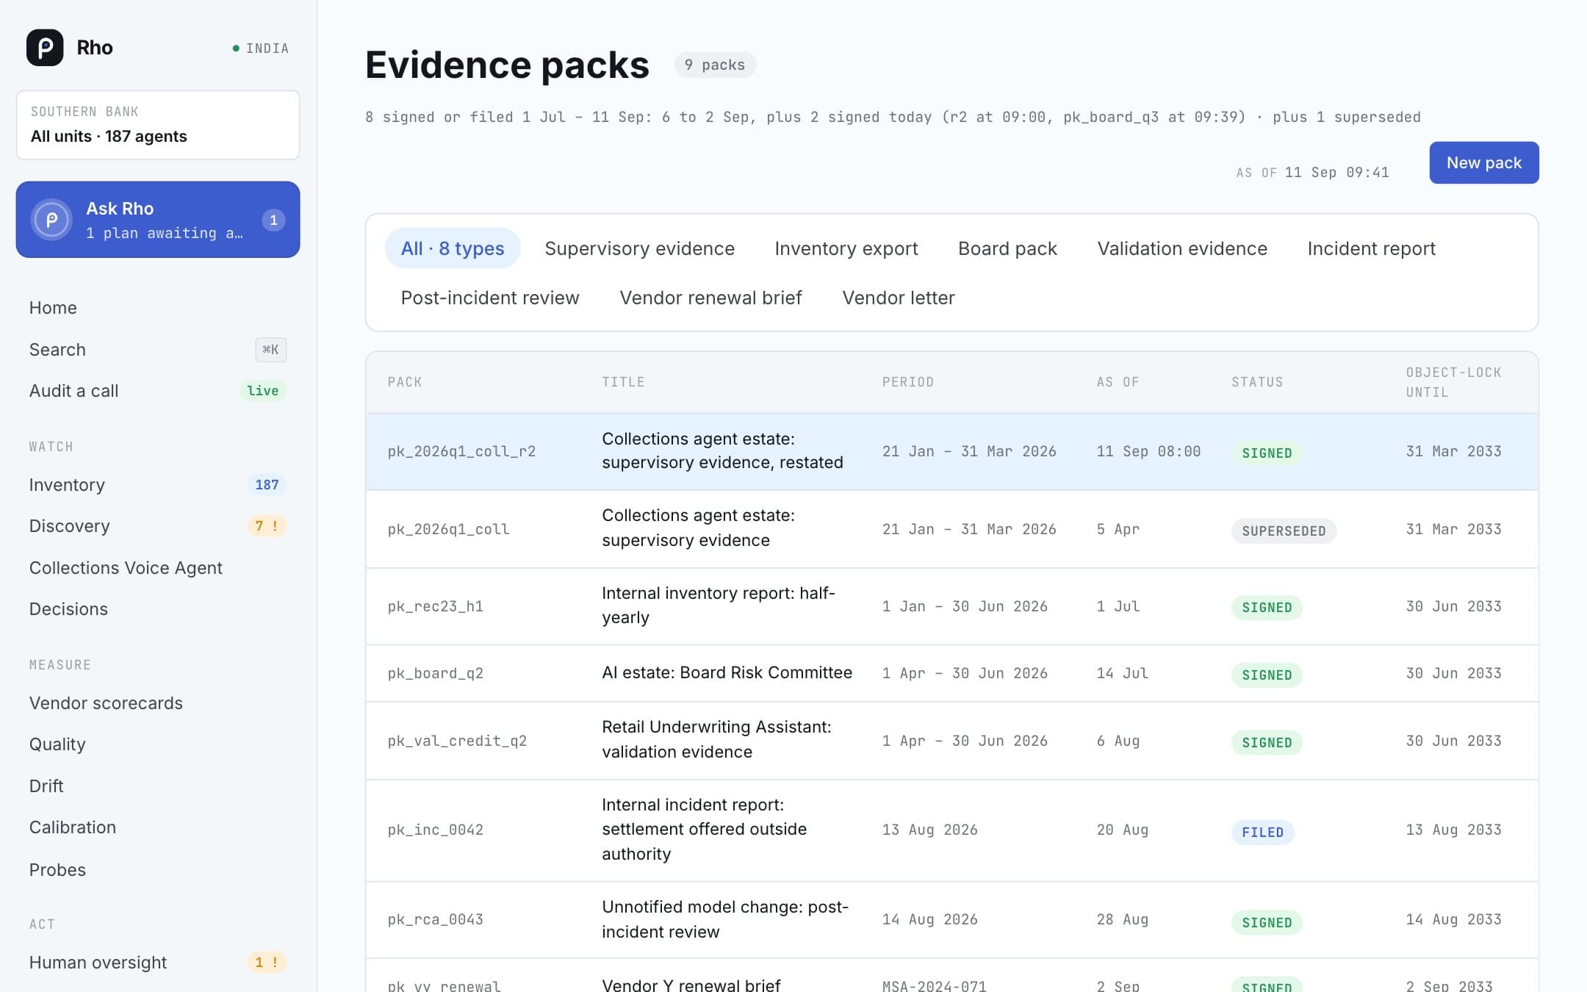Click the STATUS column header

(1257, 382)
